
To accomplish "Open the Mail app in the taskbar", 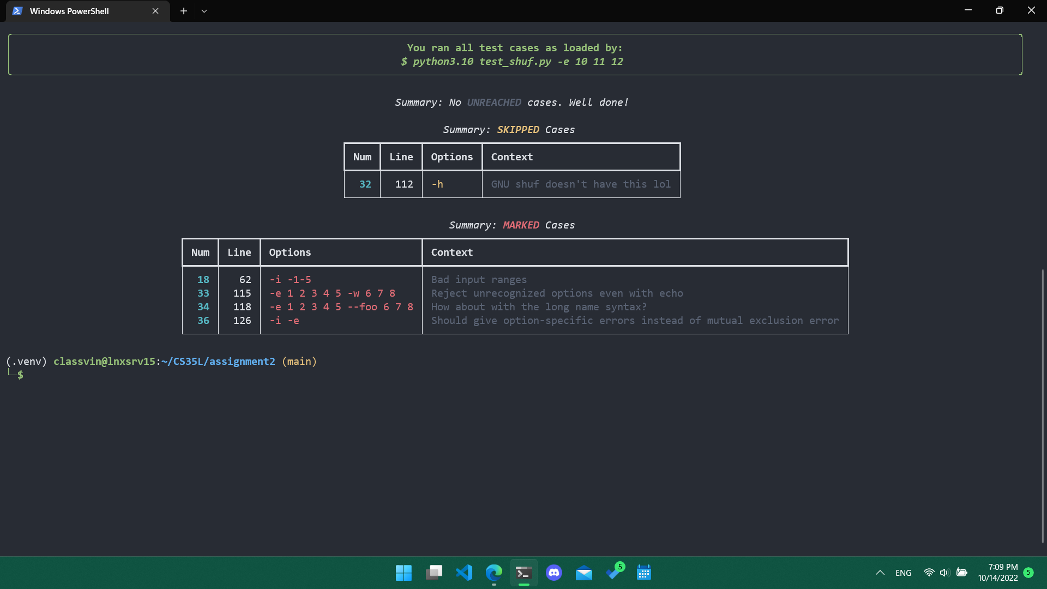I will click(x=584, y=573).
